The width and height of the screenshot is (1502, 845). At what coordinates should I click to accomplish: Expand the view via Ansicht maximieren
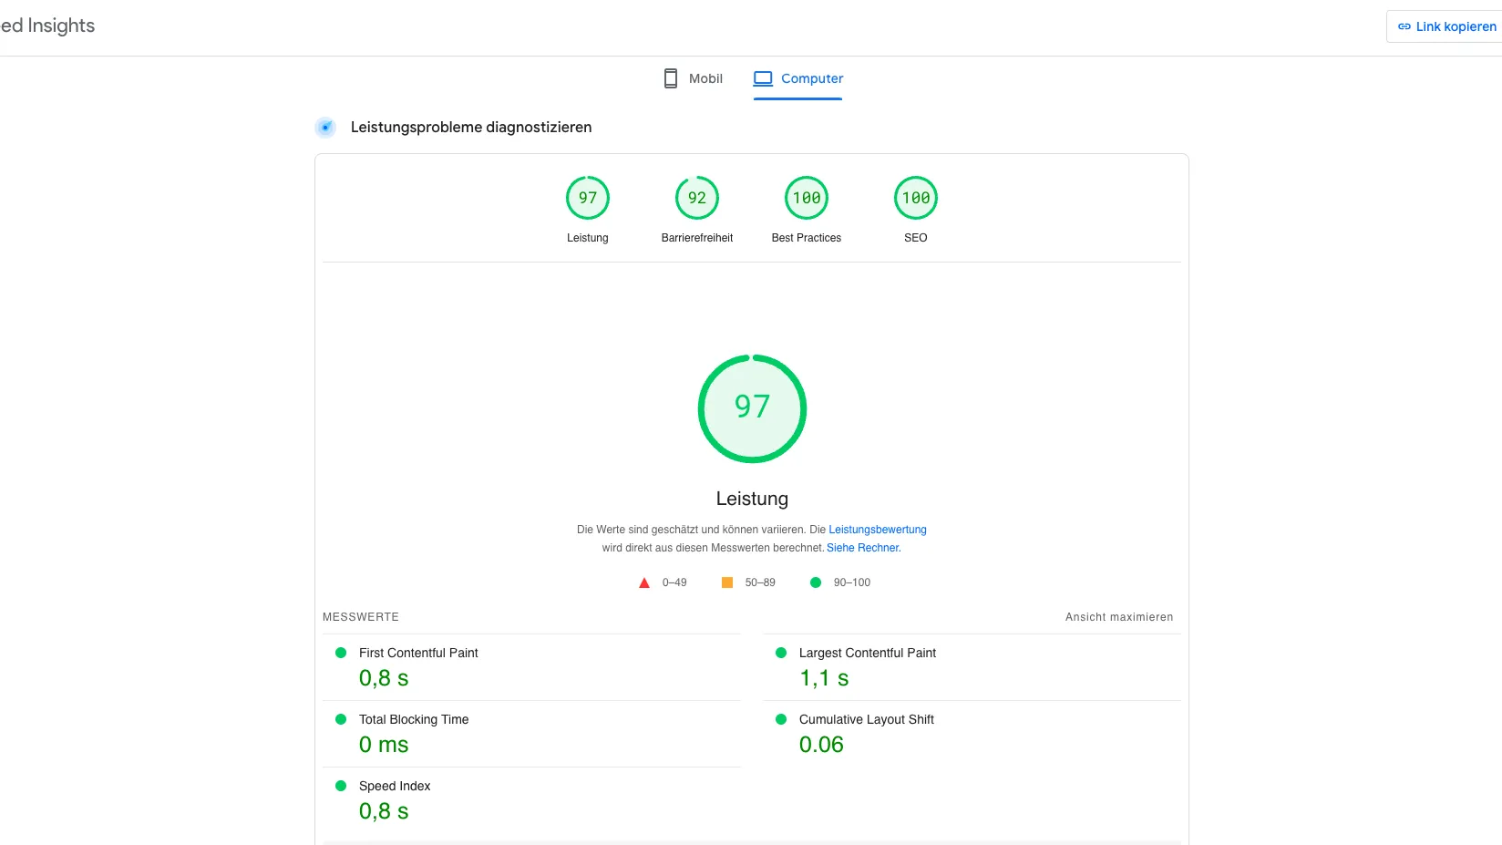pyautogui.click(x=1118, y=616)
